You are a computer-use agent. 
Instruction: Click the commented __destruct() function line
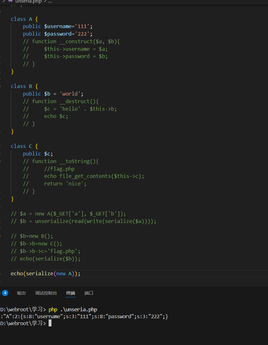pos(61,101)
